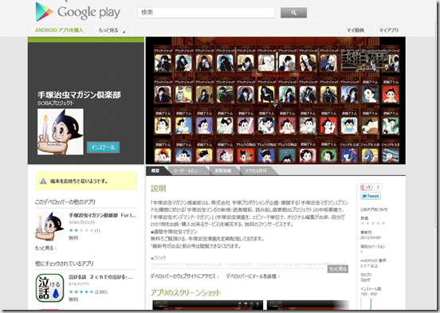Screen dimensions: 440x313
Task: Click the 端末をお持ちでないようです notice text
Action: click(x=79, y=181)
